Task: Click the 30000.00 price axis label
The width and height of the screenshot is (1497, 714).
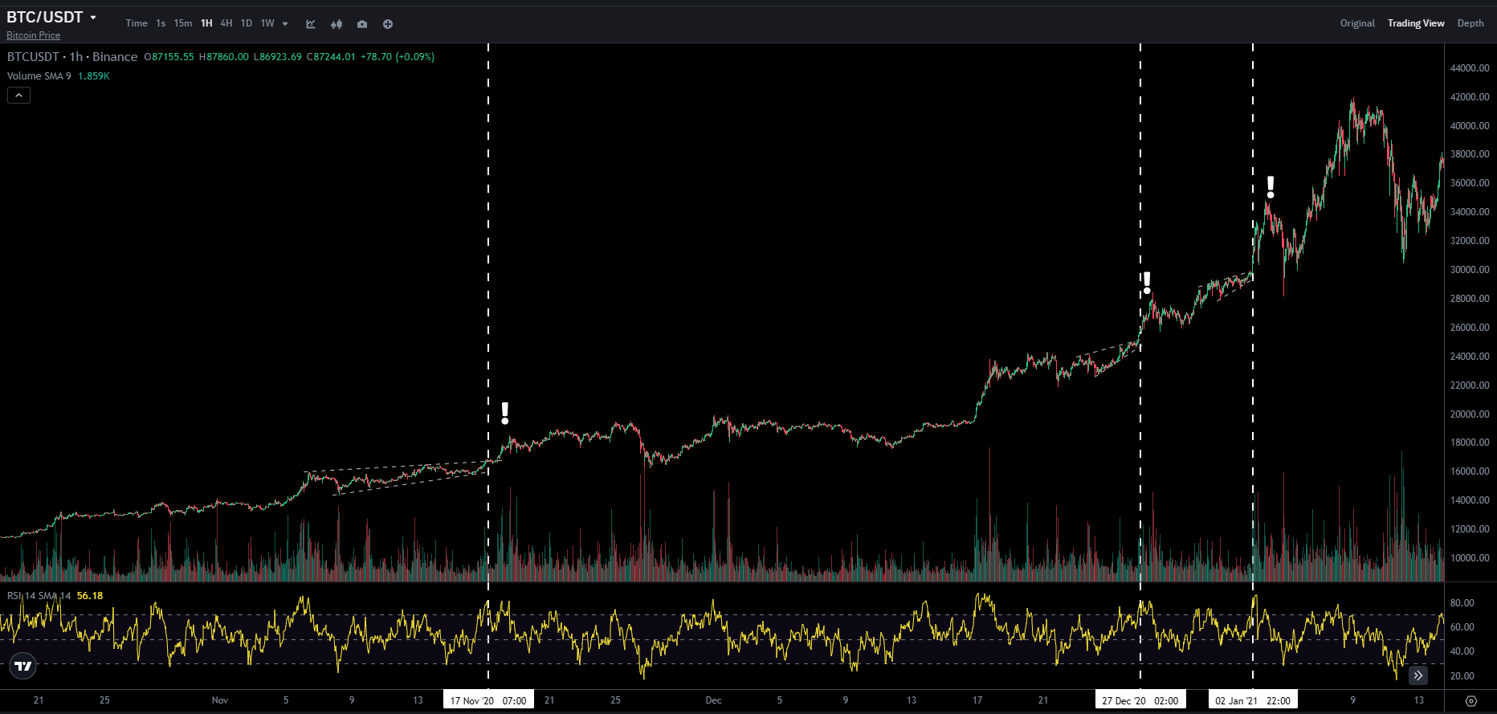Action: [x=1470, y=270]
